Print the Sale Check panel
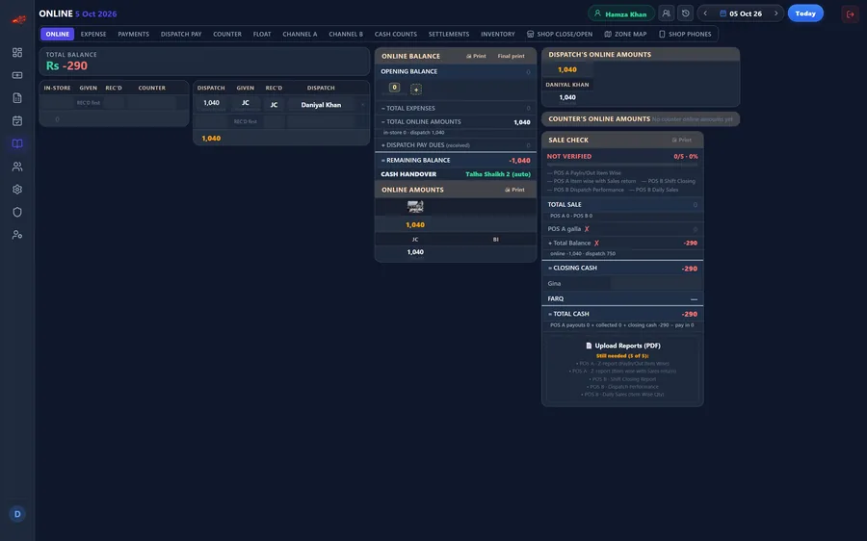The height and width of the screenshot is (541, 867). pyautogui.click(x=682, y=140)
